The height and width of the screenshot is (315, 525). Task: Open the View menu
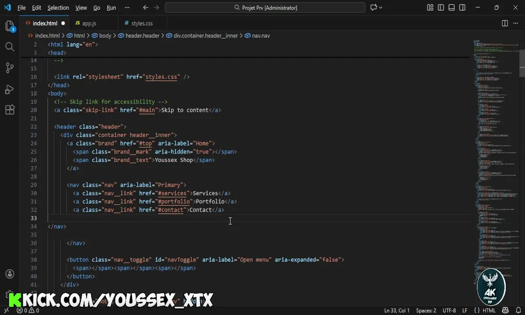tap(81, 7)
